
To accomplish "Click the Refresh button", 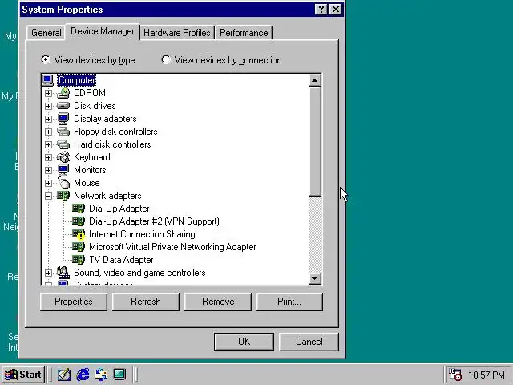I will coord(146,302).
